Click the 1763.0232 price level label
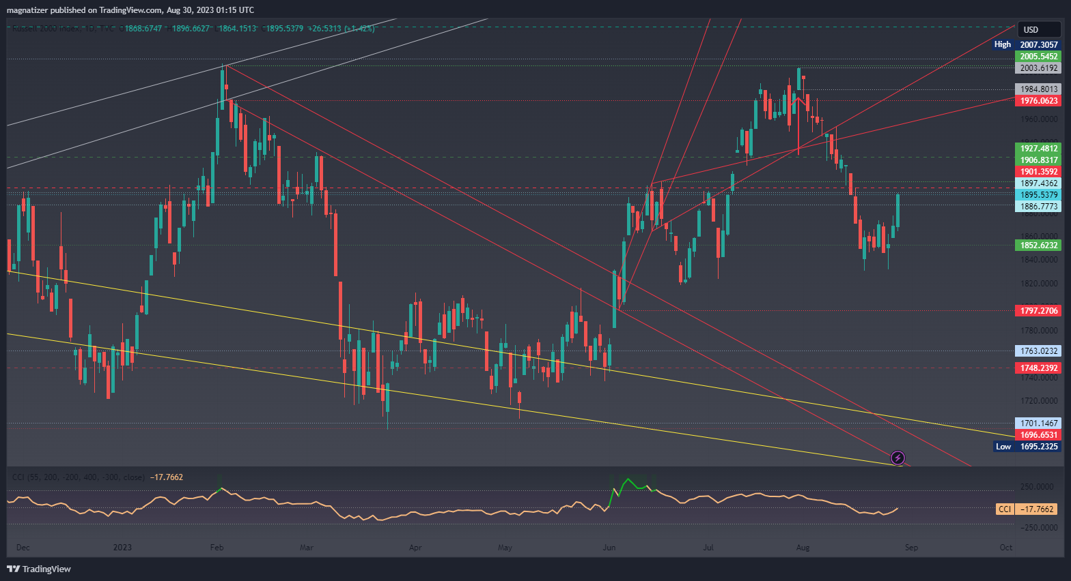This screenshot has width=1071, height=581. [x=1038, y=351]
